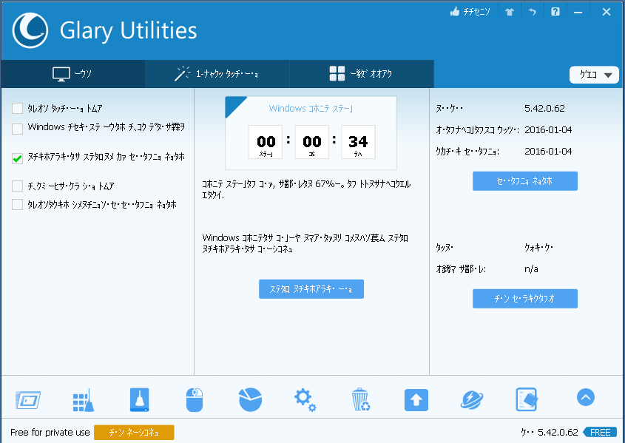Open the pie chart disk analysis icon
The width and height of the screenshot is (625, 443).
[250, 399]
